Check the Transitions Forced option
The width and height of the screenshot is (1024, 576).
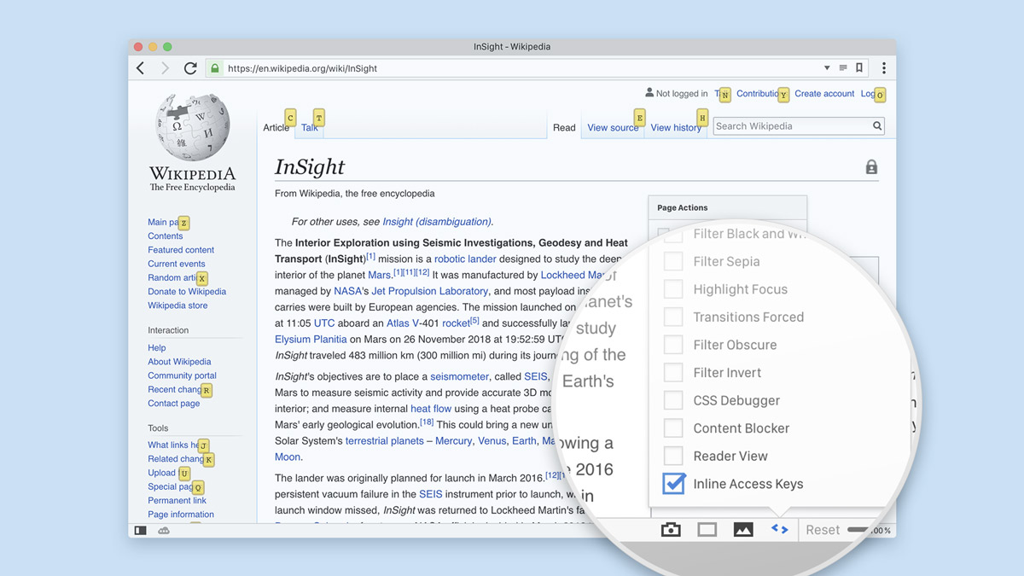(x=673, y=317)
